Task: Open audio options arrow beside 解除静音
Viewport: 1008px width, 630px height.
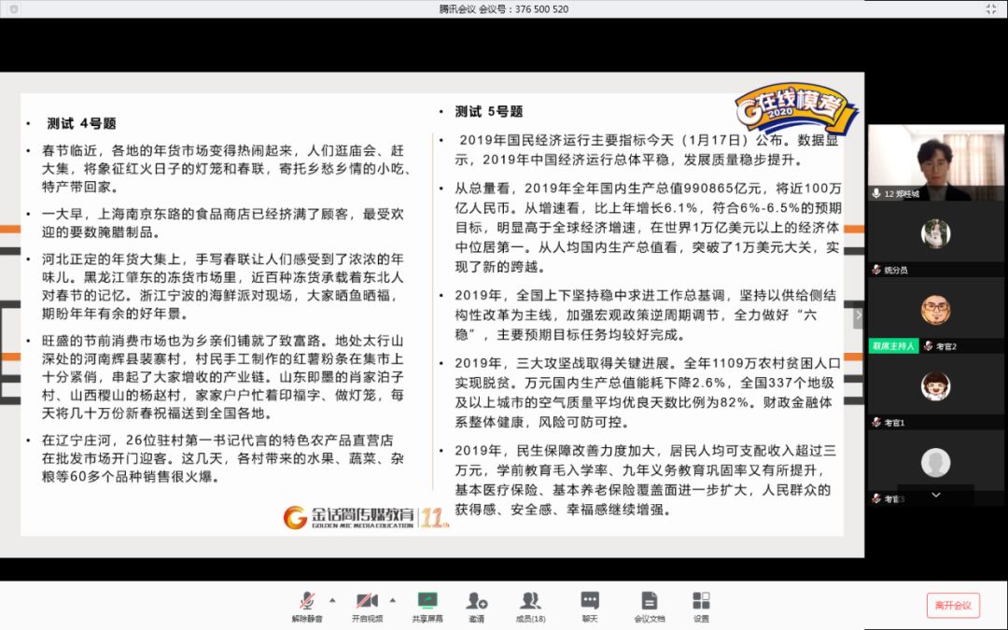Action: pos(332,600)
